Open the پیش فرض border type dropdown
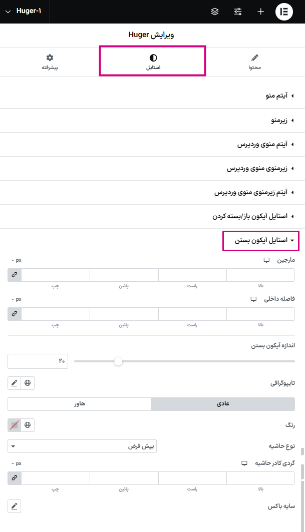Image resolution: width=305 pixels, height=532 pixels. tap(82, 445)
